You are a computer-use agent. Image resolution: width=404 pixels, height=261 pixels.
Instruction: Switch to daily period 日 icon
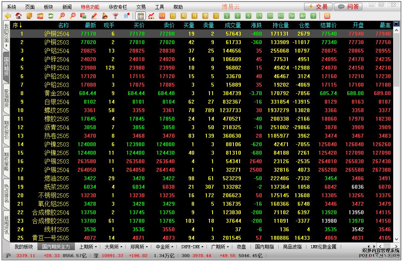tap(173, 16)
